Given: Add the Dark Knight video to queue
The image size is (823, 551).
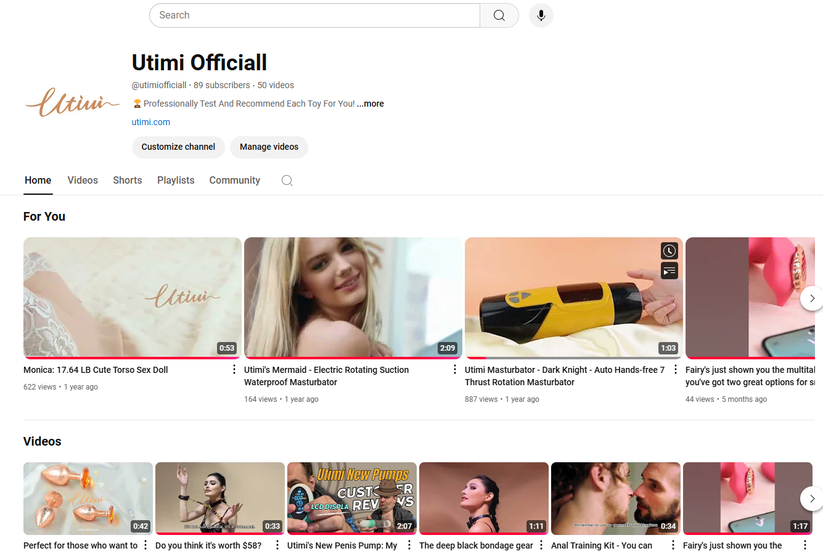Looking at the screenshot, I should [x=669, y=271].
